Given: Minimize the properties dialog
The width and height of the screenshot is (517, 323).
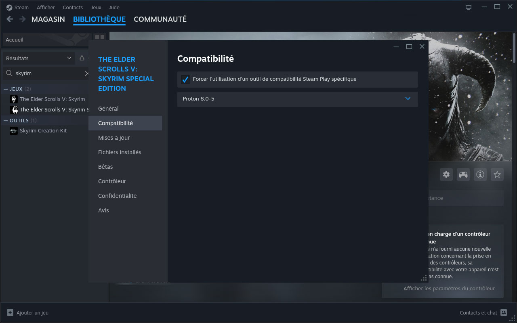Looking at the screenshot, I should tap(396, 46).
